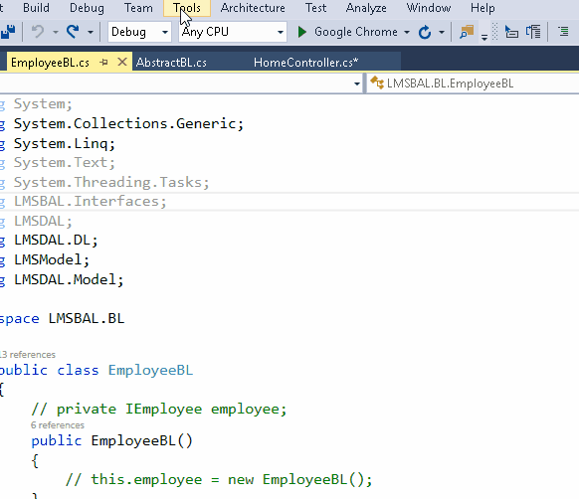Click the private IEmployee employee comment

159,410
